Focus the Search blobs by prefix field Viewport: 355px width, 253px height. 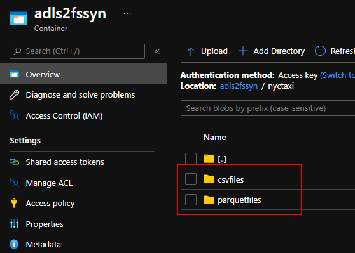click(x=268, y=108)
